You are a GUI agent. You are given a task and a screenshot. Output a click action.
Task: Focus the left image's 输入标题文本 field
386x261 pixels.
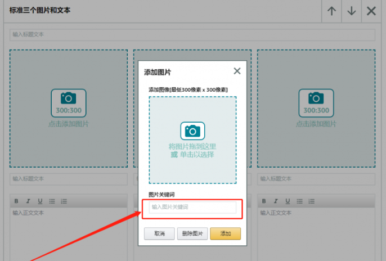(69, 179)
